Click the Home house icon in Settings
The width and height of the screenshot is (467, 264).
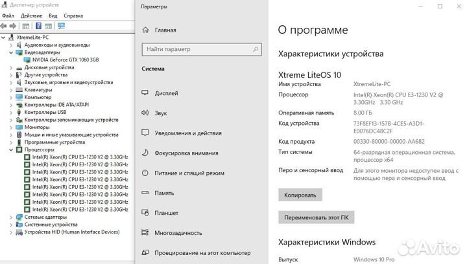pyautogui.click(x=145, y=30)
